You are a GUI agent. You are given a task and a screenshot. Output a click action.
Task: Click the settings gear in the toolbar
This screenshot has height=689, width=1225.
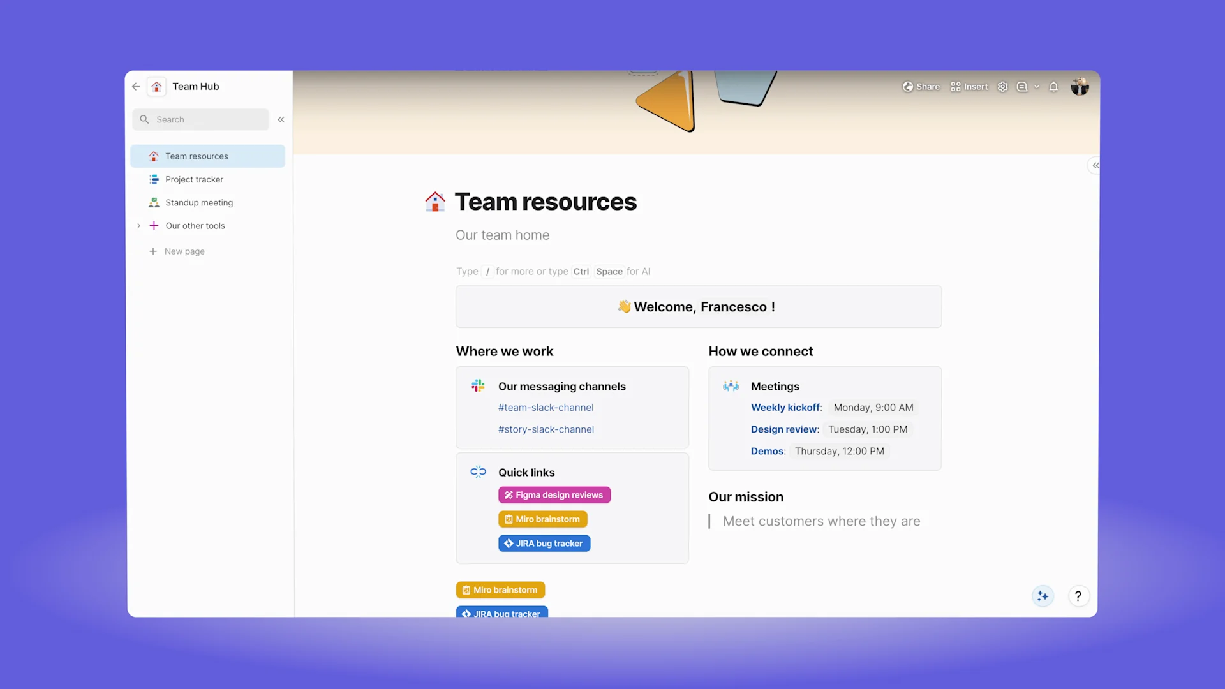[x=1002, y=86]
